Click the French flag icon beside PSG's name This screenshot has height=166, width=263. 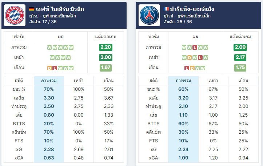click(x=166, y=9)
